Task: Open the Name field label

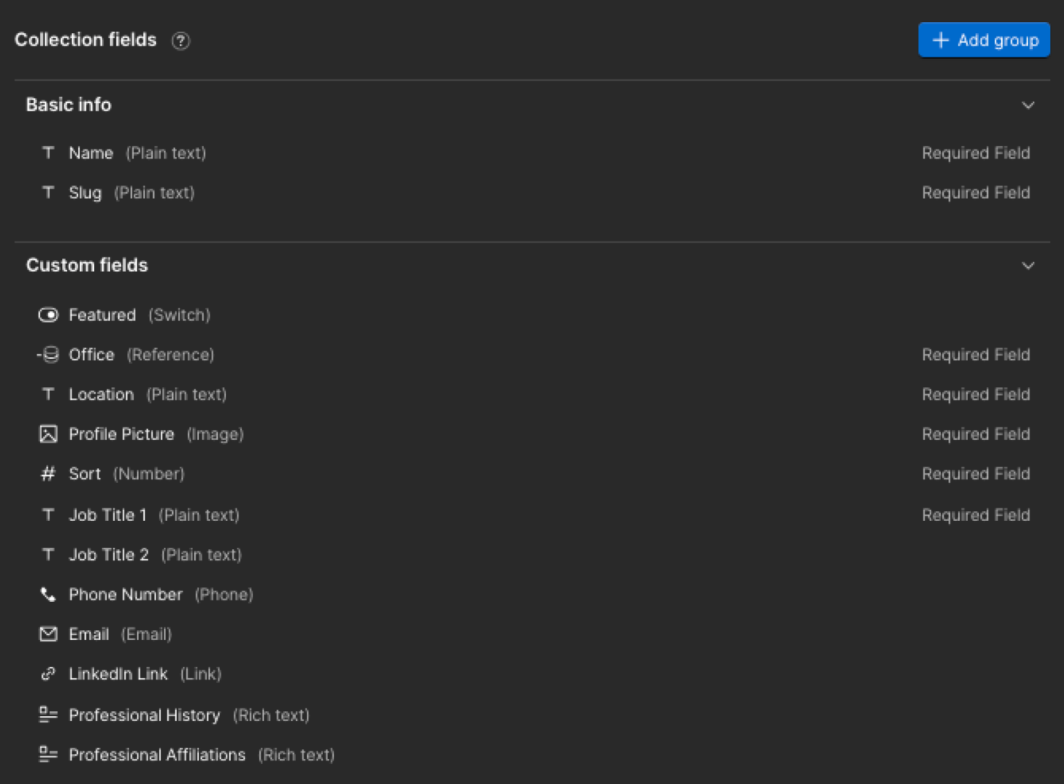Action: pos(91,153)
